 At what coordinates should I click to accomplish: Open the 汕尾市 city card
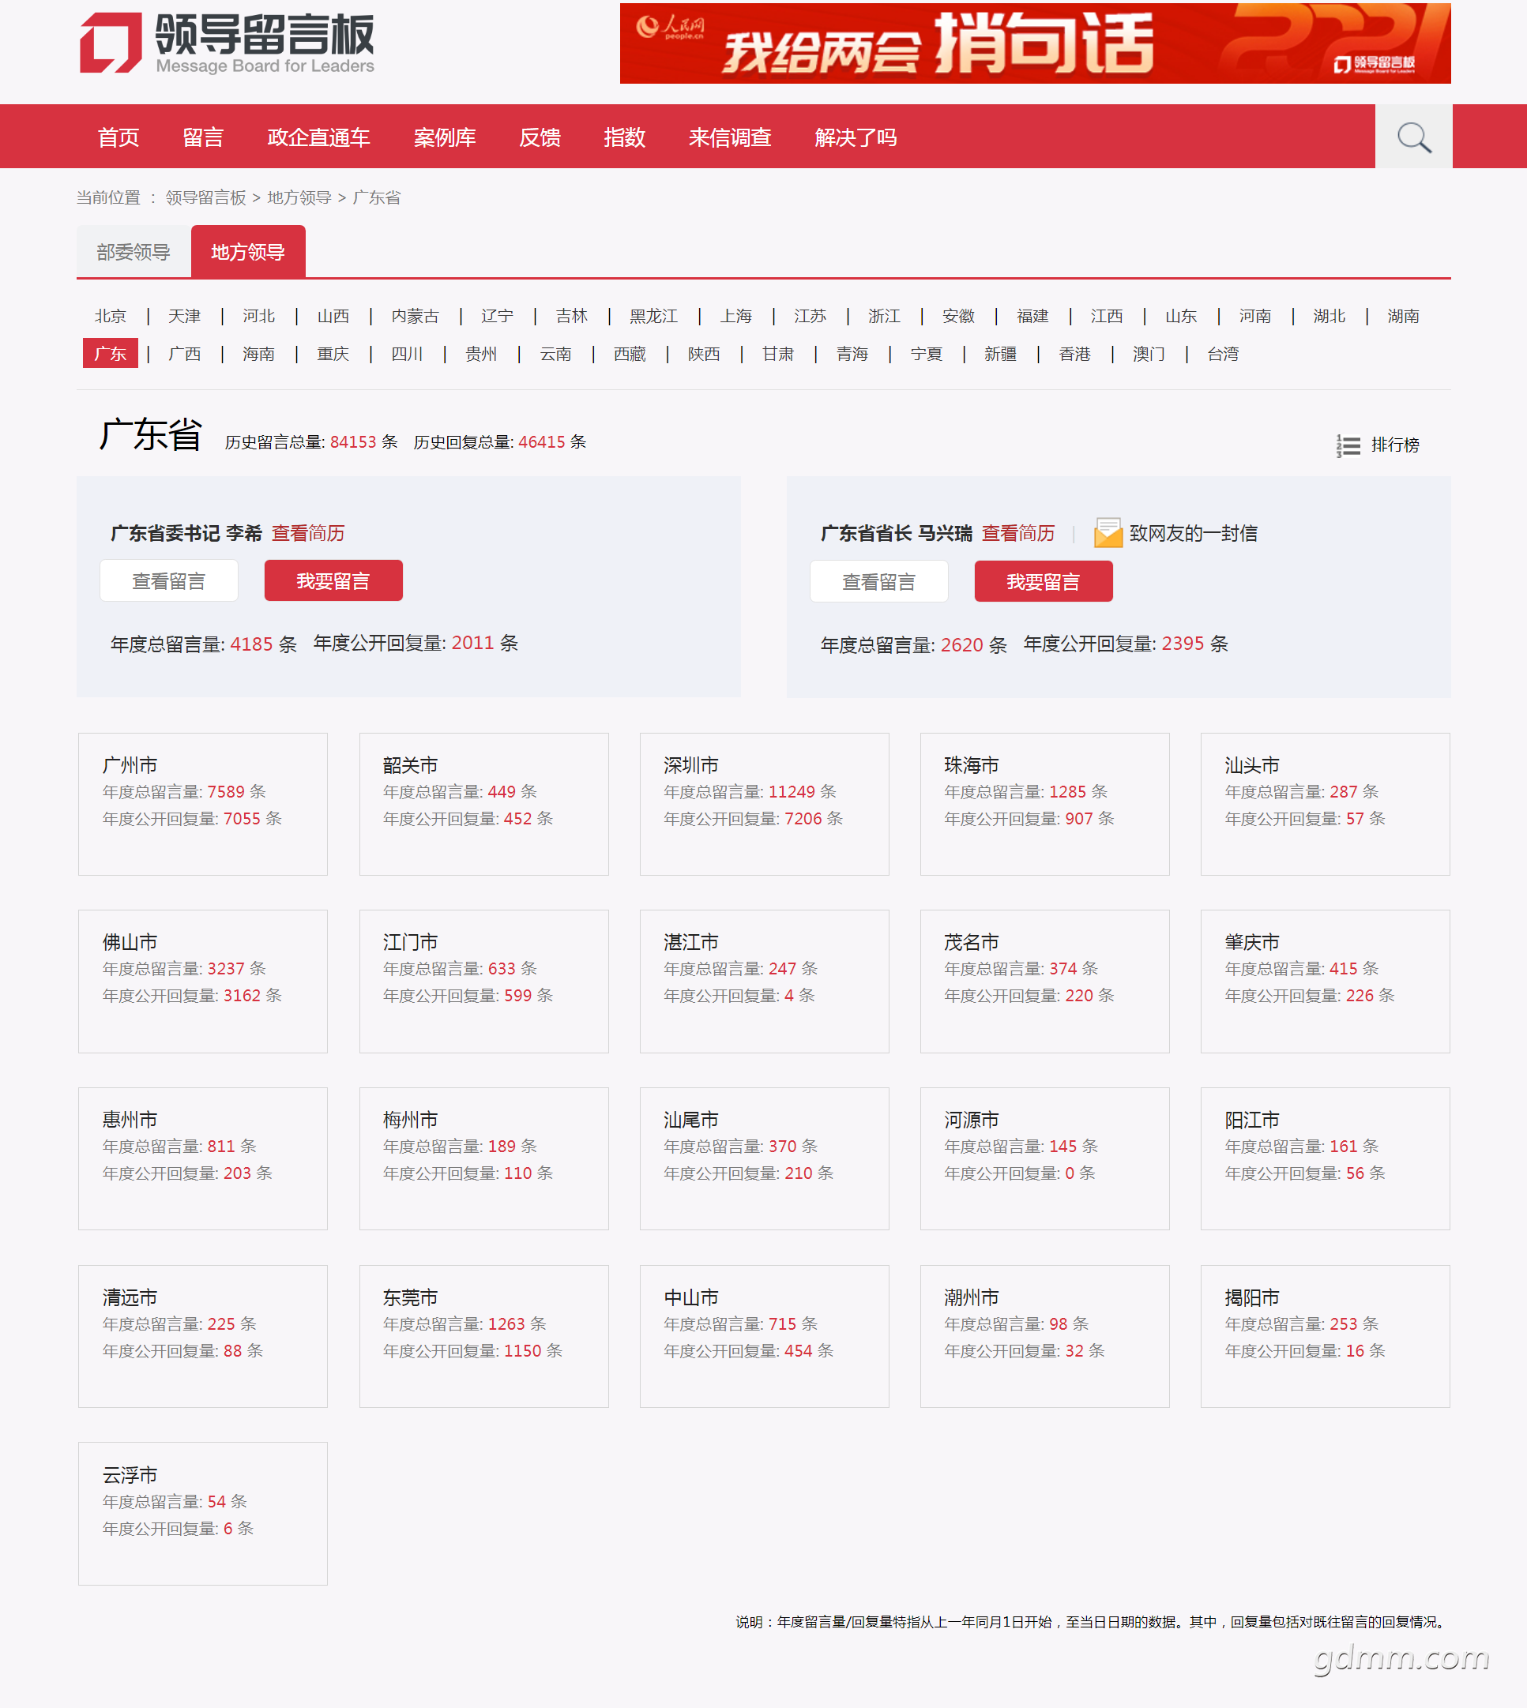(x=765, y=1158)
